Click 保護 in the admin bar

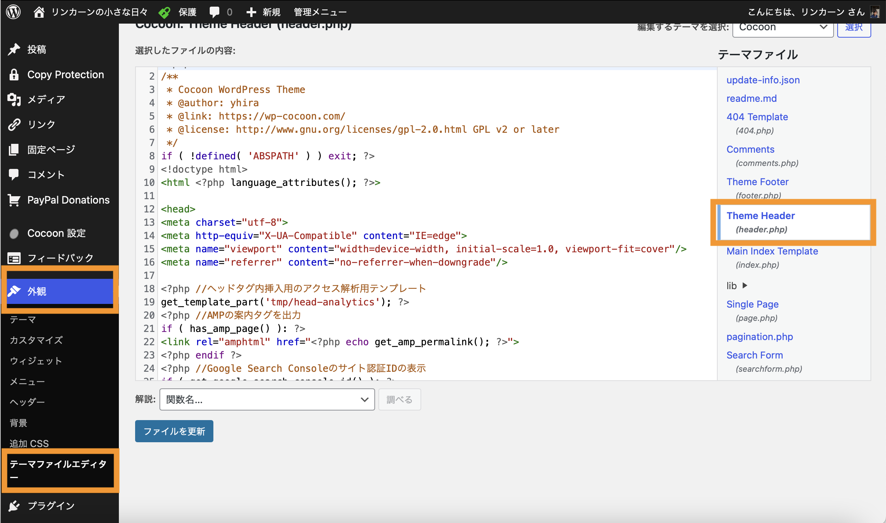[188, 12]
